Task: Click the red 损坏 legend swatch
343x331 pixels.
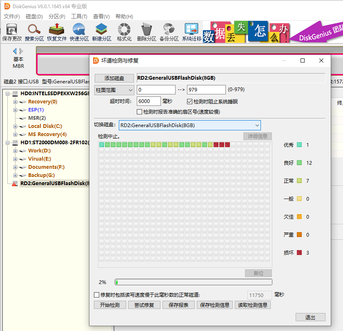Action: pyautogui.click(x=299, y=253)
